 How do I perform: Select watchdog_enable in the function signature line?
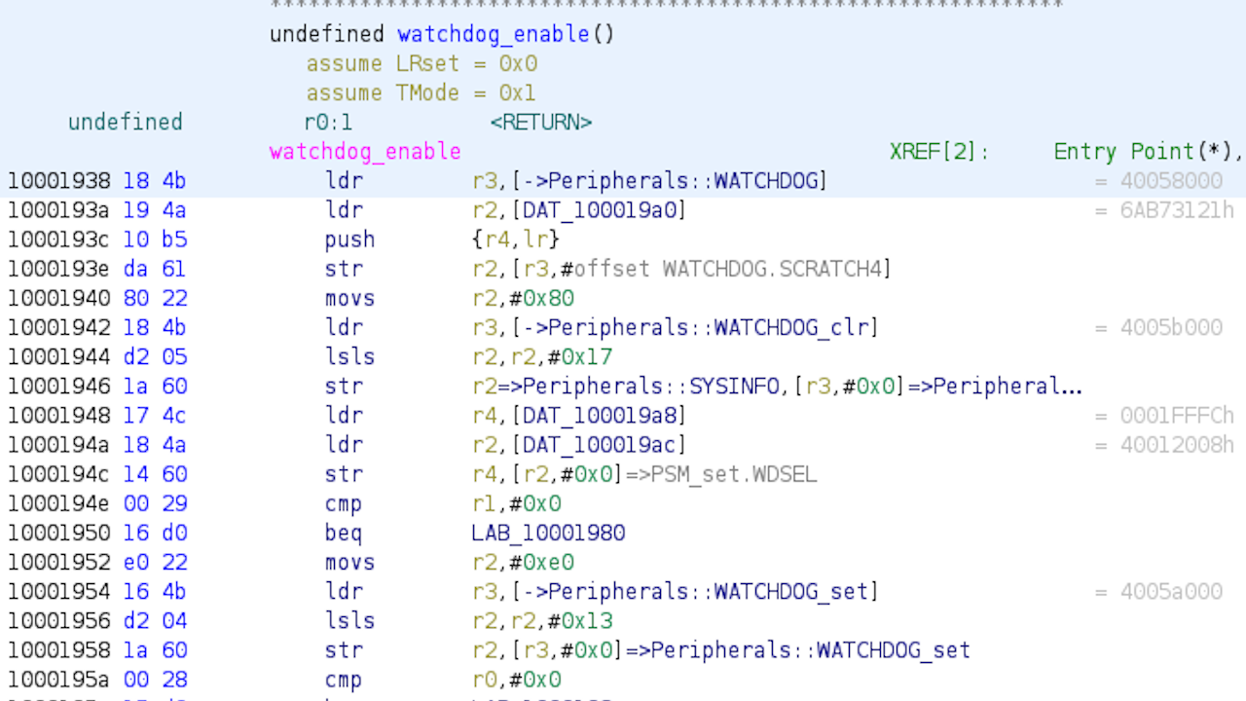click(493, 34)
